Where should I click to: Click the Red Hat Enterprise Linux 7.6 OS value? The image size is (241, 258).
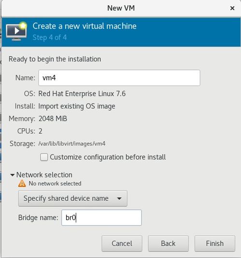[x=82, y=94]
